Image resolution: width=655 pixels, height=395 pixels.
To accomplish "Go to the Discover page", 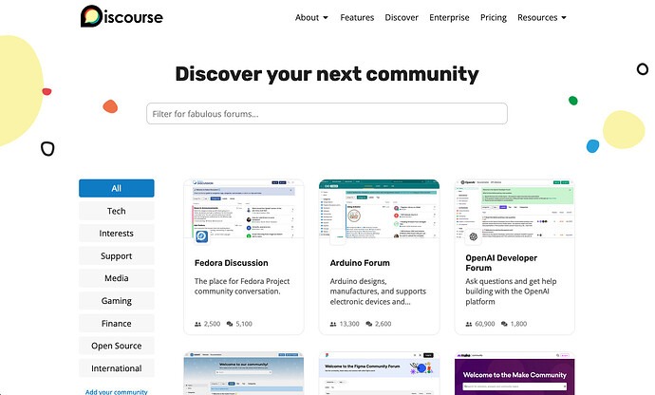I will tap(402, 17).
